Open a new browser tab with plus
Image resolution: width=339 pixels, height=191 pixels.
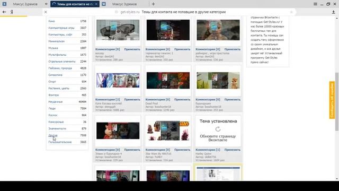click(x=153, y=4)
